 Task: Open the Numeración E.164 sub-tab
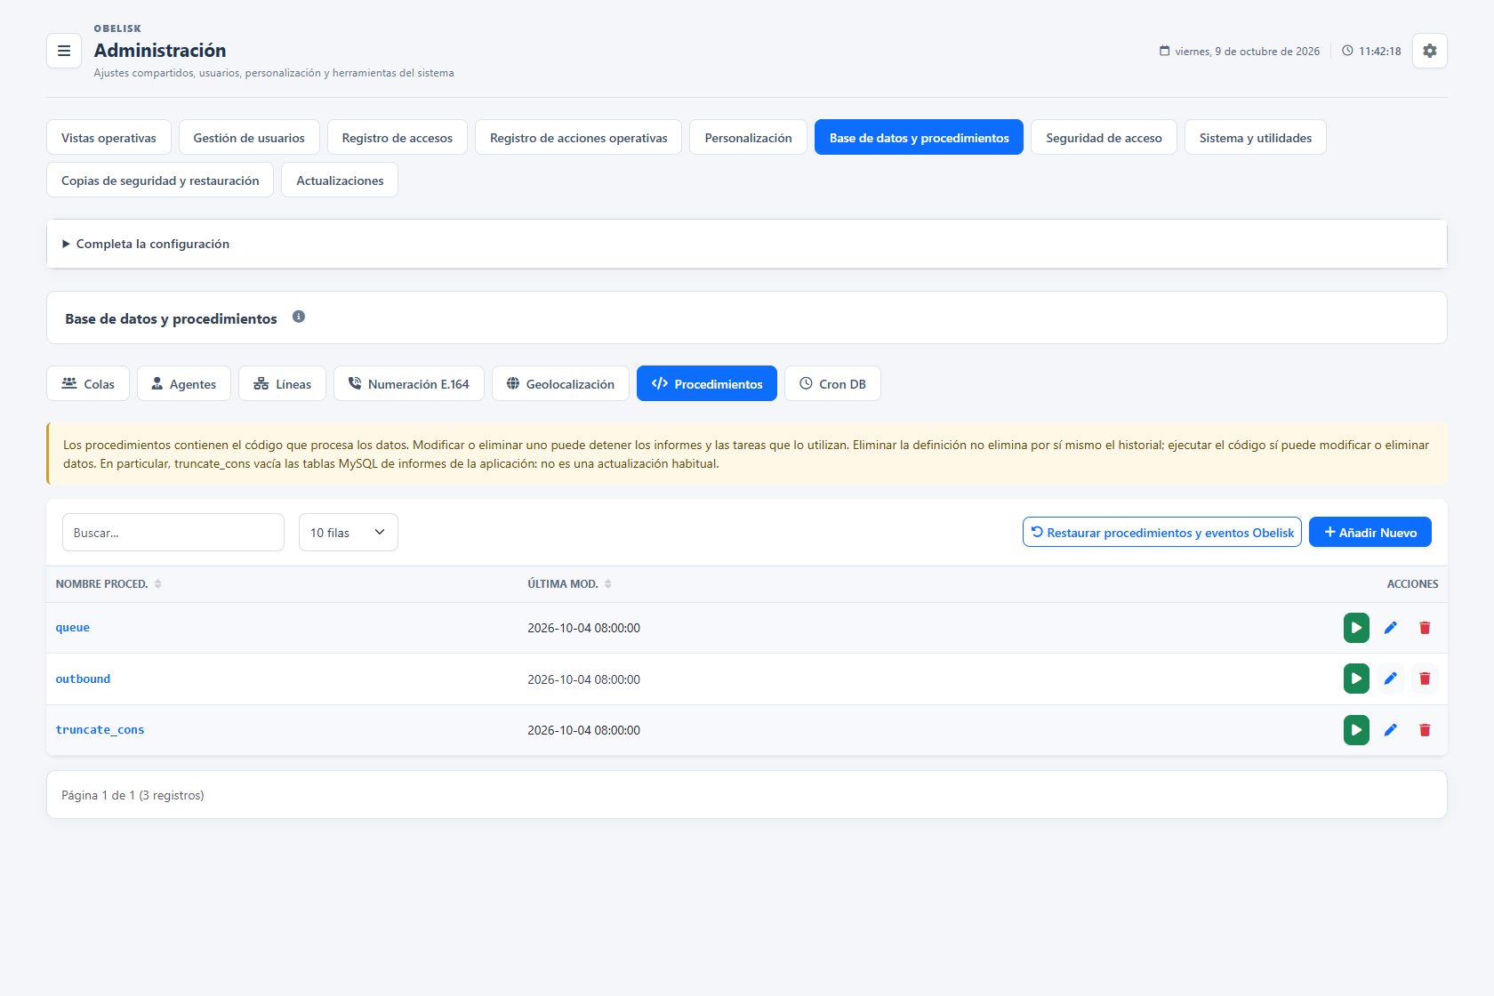409,384
